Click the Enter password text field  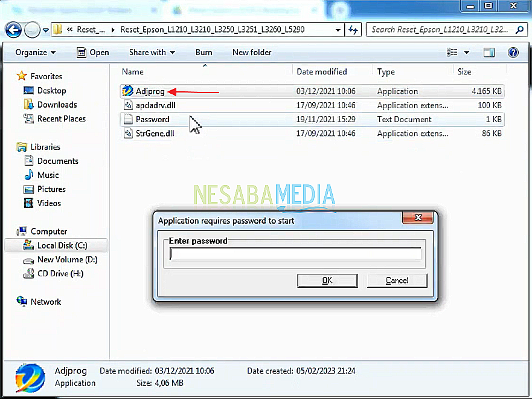295,255
